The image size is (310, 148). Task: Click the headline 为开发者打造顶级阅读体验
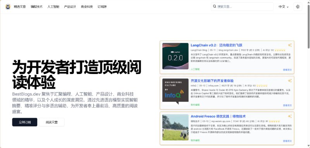(76, 75)
